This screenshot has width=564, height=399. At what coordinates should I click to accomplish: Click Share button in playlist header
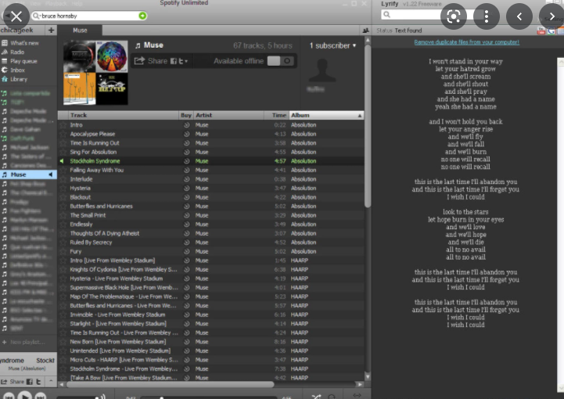pos(151,61)
